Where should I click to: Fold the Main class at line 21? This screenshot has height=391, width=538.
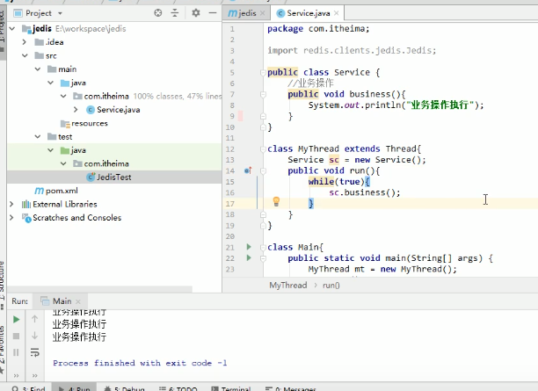(x=263, y=247)
